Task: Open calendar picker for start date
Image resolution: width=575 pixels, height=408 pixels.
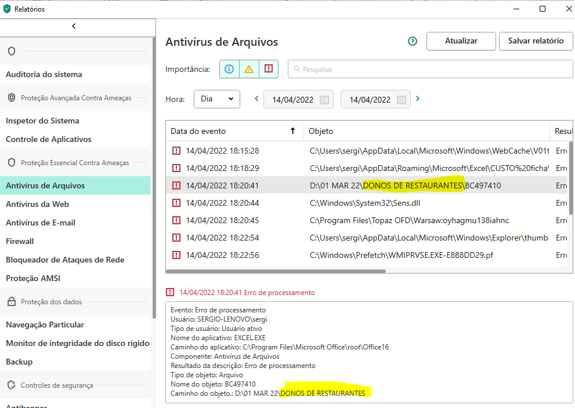Action: [324, 100]
